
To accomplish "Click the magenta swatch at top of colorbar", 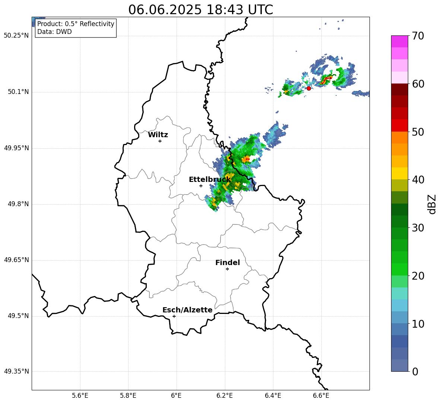I will [x=400, y=41].
